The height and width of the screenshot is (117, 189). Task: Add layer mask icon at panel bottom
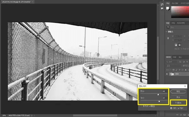185,115
